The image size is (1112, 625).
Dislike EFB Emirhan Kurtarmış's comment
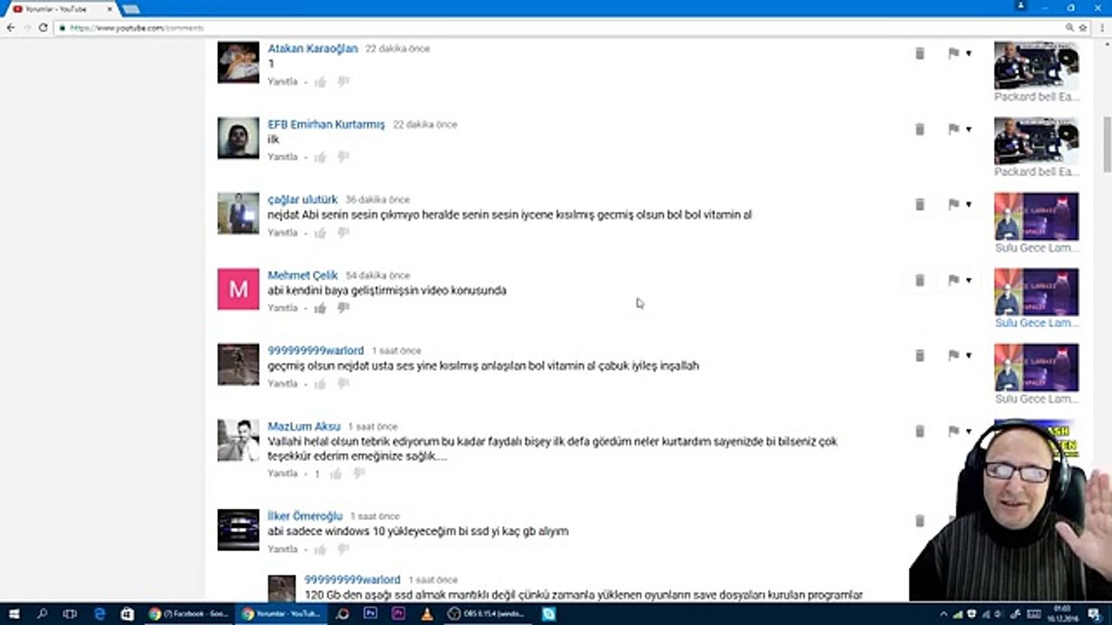(343, 157)
